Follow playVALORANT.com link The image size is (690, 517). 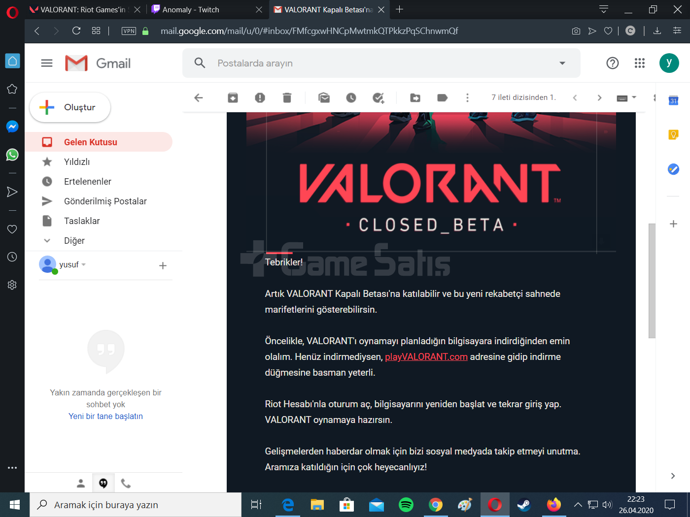tap(426, 356)
